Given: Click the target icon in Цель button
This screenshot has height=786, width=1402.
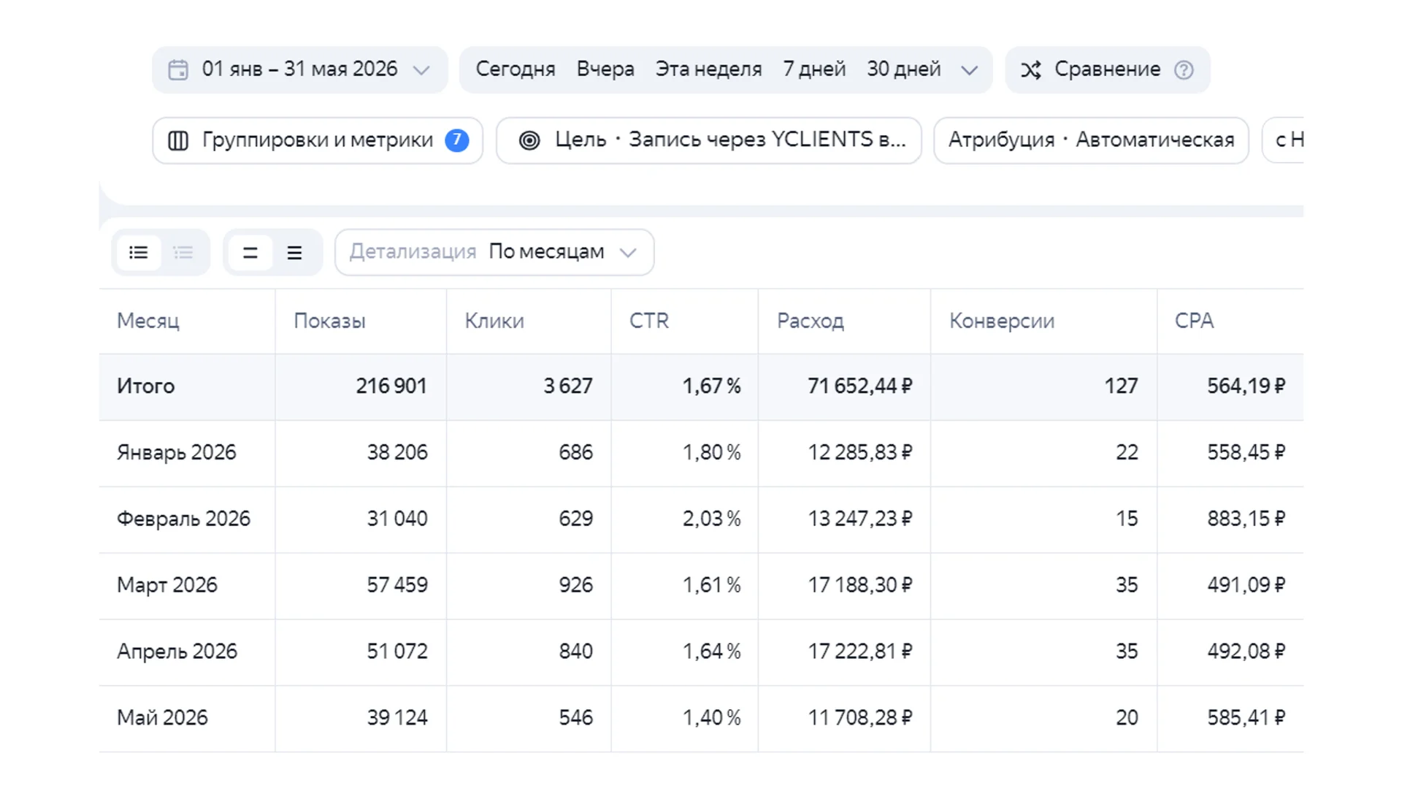Looking at the screenshot, I should [529, 140].
